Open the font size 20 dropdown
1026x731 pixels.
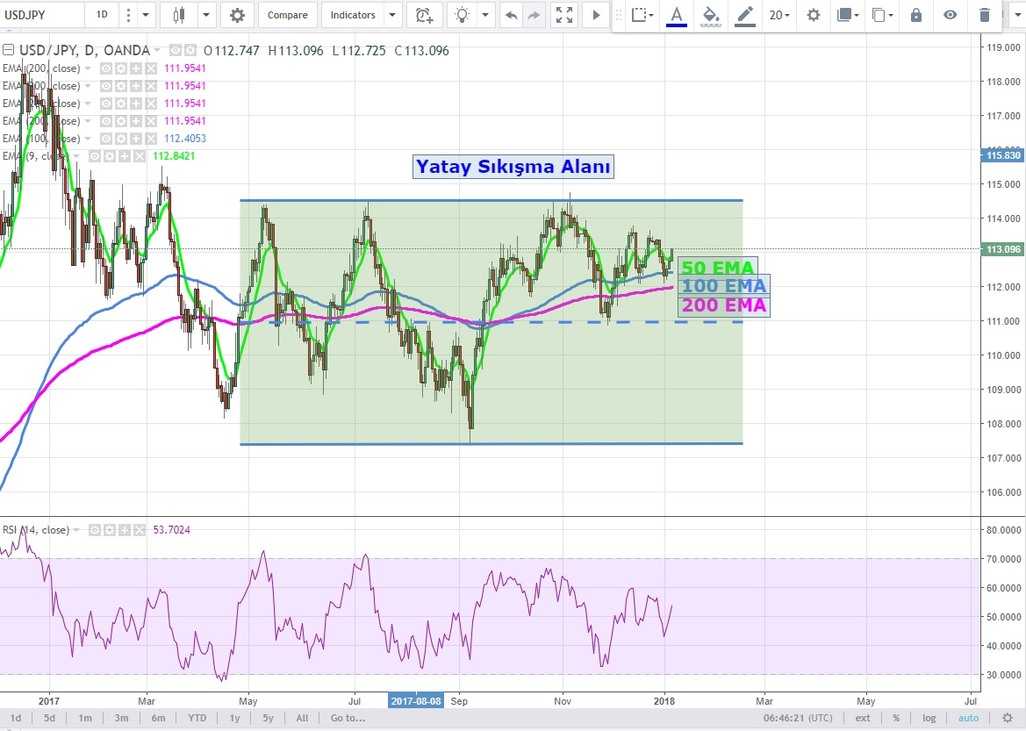click(x=779, y=15)
